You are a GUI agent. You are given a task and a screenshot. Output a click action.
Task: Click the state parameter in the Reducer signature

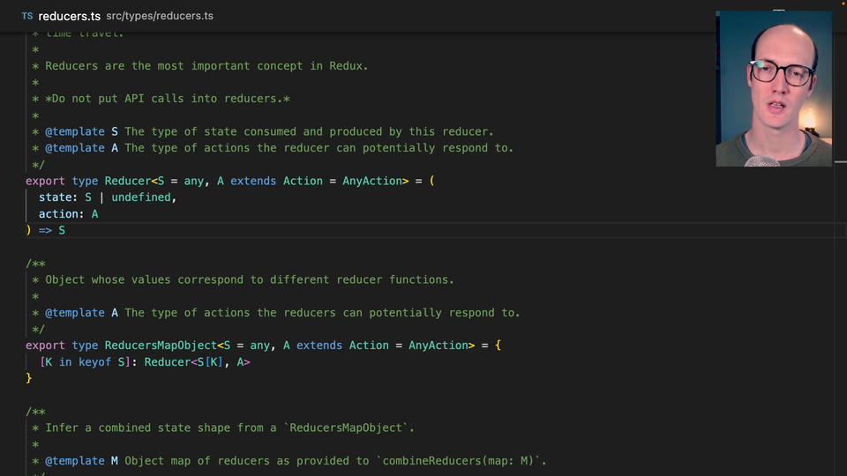55,197
